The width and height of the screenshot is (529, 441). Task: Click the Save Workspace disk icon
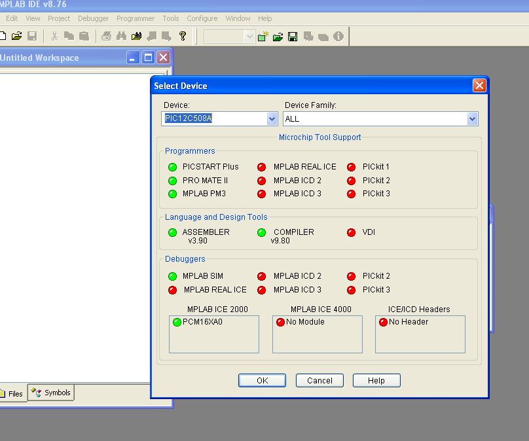[293, 37]
